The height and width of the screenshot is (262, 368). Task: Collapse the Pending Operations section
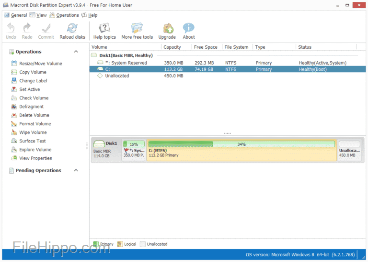click(76, 170)
